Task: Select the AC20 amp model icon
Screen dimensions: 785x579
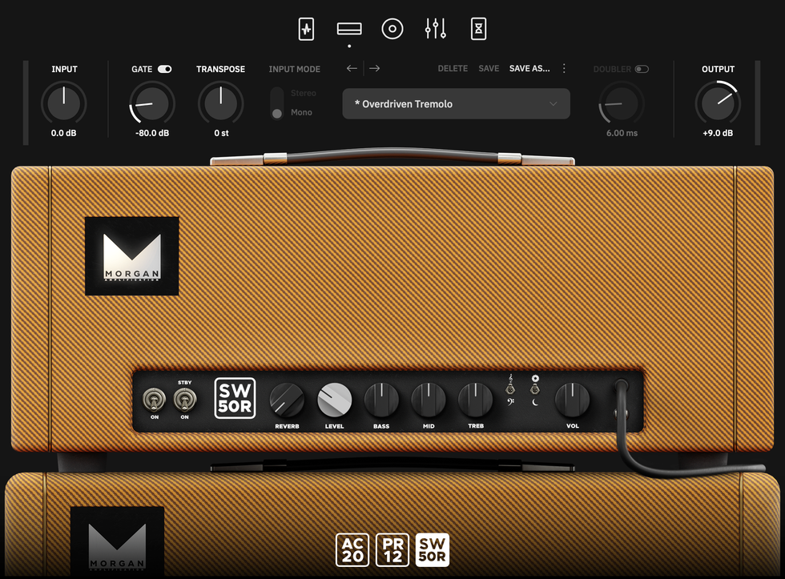Action: (351, 550)
